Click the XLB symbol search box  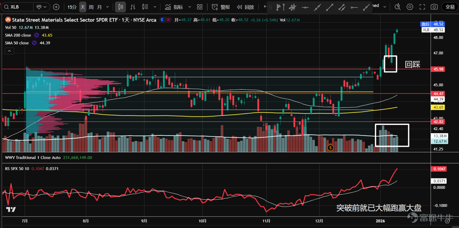coord(17,7)
